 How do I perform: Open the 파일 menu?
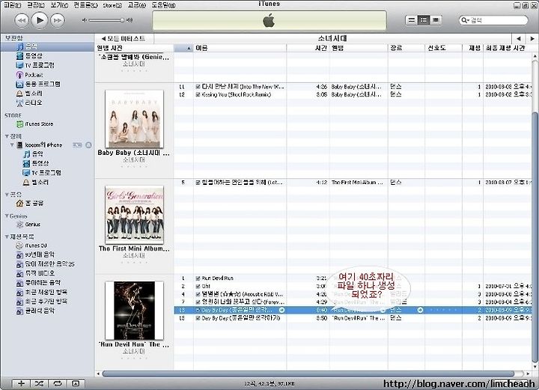point(12,5)
